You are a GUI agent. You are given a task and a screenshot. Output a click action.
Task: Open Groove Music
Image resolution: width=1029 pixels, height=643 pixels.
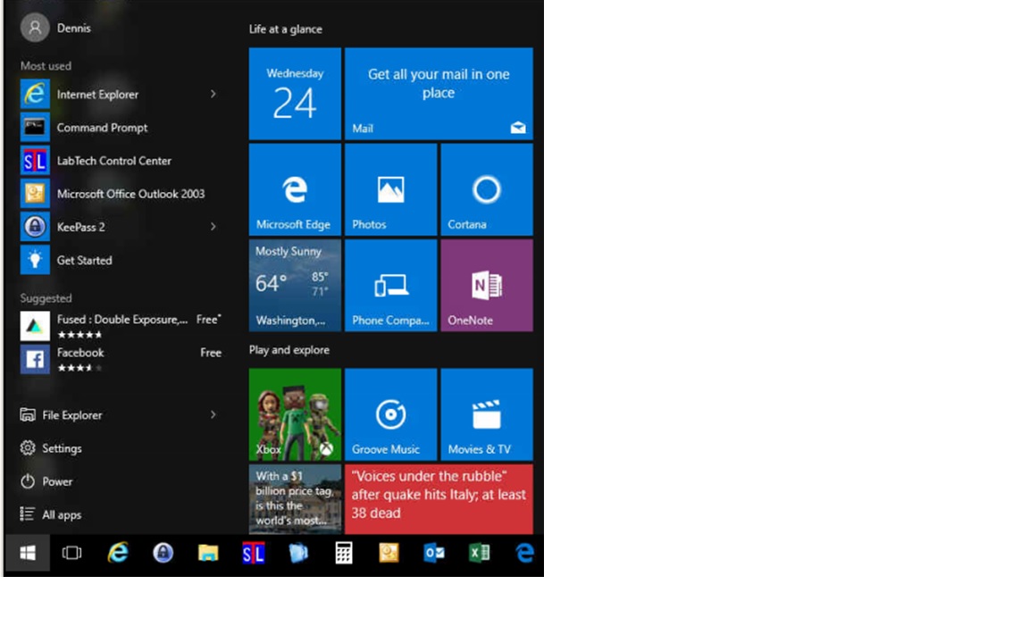[x=390, y=413]
